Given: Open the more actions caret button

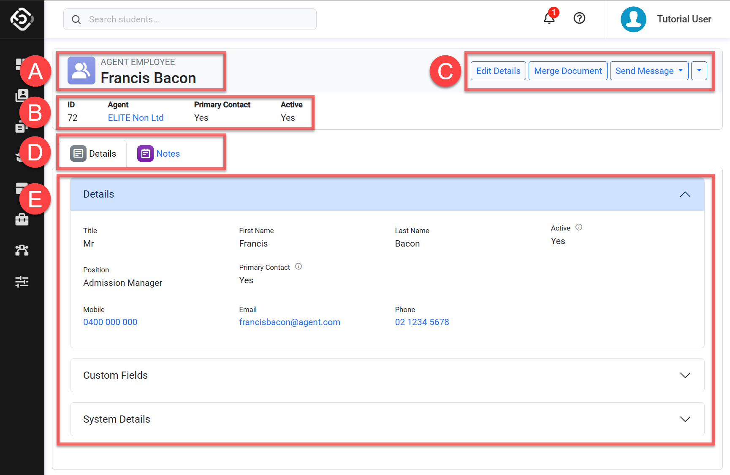Looking at the screenshot, I should (699, 71).
